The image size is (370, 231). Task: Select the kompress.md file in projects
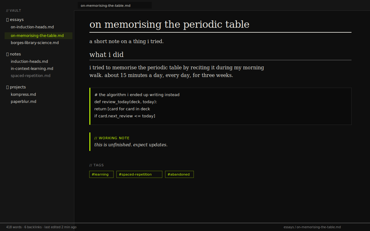coord(23,94)
